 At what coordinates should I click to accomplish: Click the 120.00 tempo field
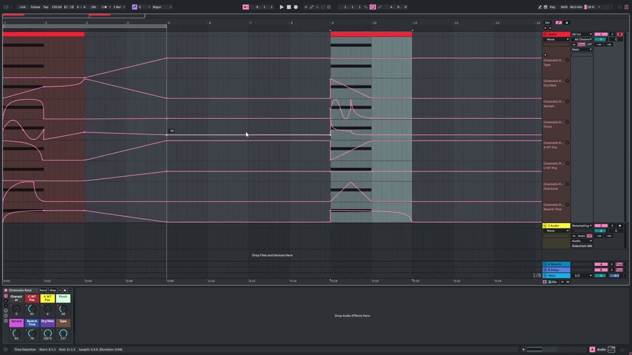pos(56,7)
